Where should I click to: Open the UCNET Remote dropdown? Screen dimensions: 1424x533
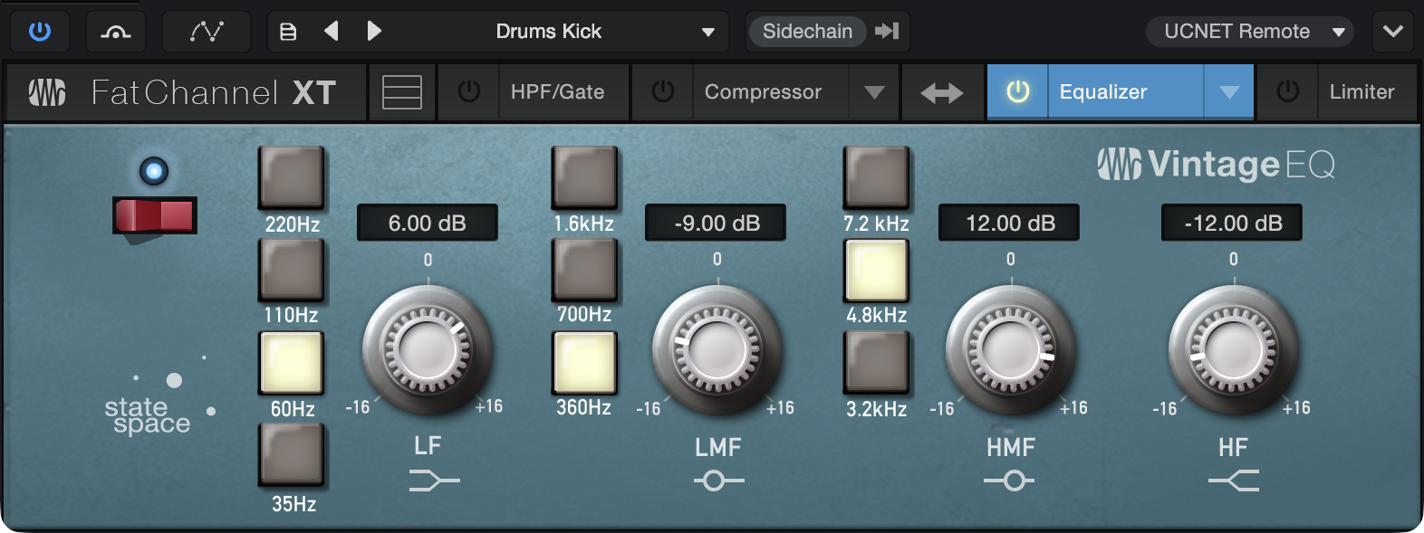(x=1250, y=32)
